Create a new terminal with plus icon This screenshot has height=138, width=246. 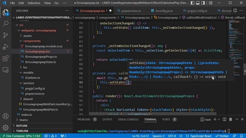(x=215, y=119)
